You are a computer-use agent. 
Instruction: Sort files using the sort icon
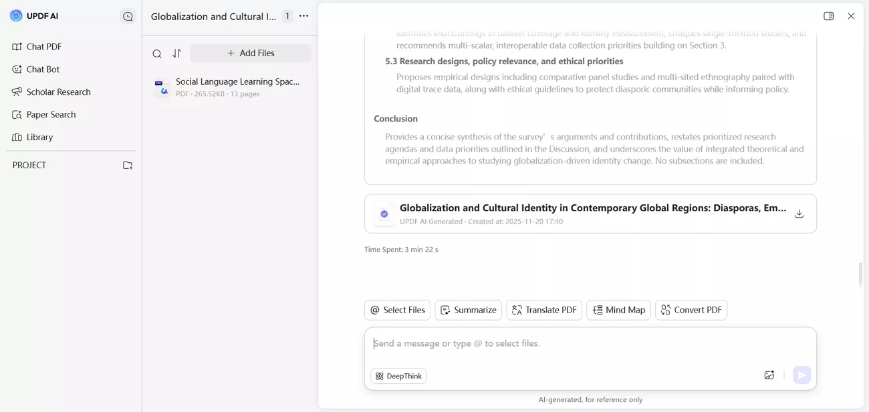click(176, 53)
